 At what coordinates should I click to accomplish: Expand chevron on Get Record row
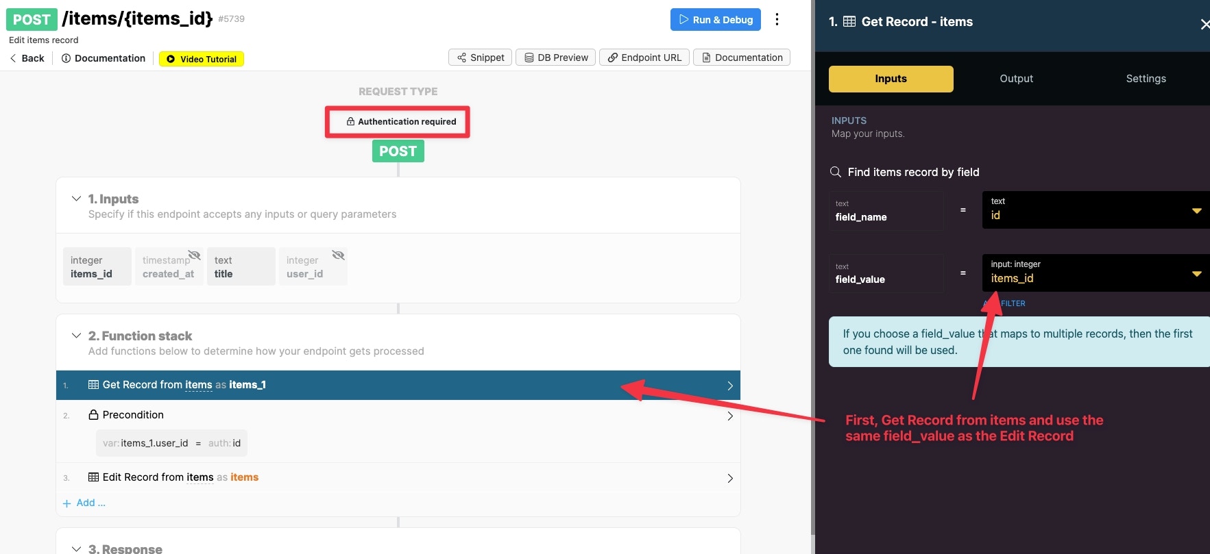[730, 386]
